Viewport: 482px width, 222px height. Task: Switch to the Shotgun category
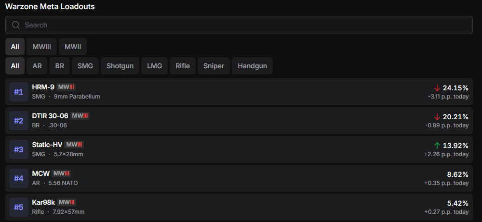click(120, 66)
